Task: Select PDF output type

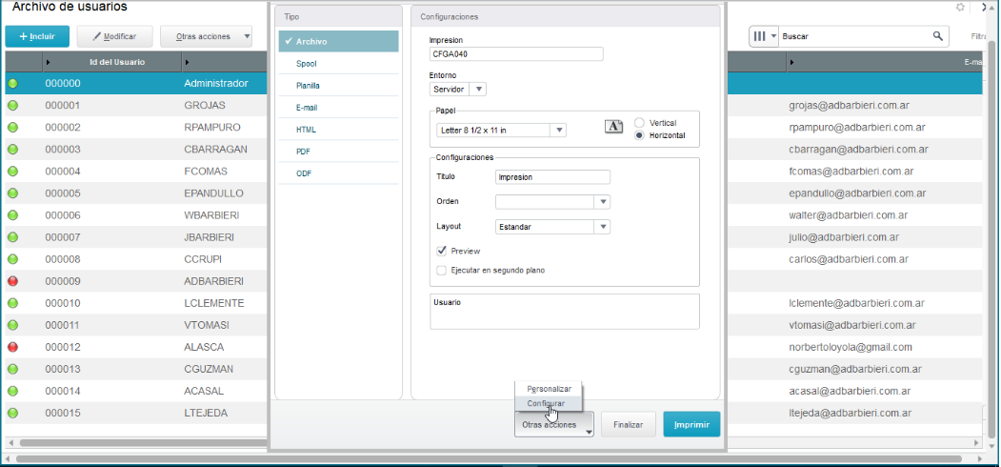Action: click(x=338, y=152)
